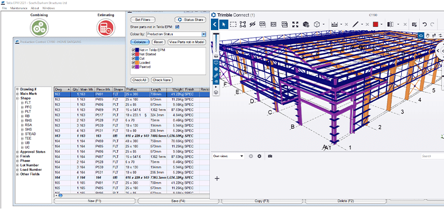Open the Estimating calculator icon
The image size is (444, 211).
106,27
